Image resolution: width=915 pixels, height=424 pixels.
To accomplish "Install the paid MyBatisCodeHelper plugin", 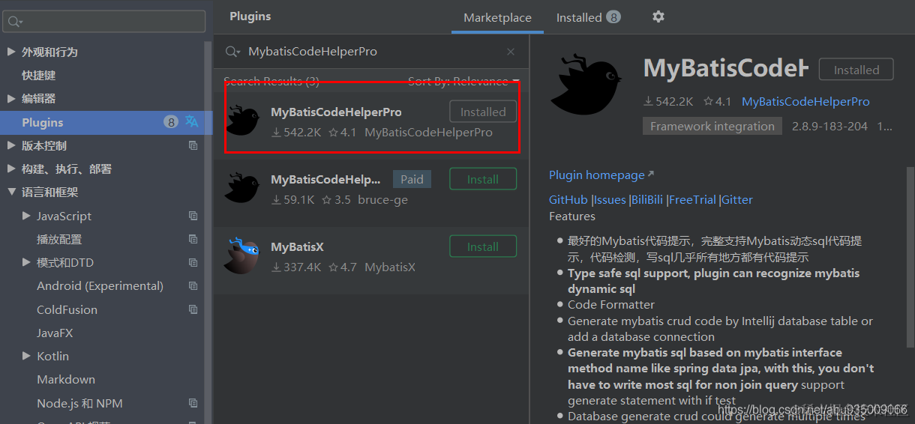I will point(483,179).
